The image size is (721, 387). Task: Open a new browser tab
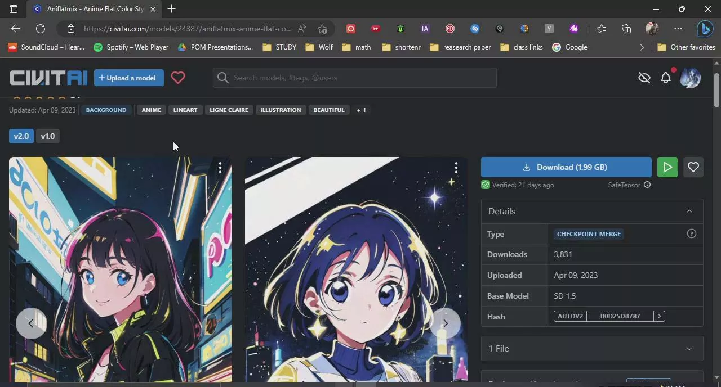[x=171, y=9]
